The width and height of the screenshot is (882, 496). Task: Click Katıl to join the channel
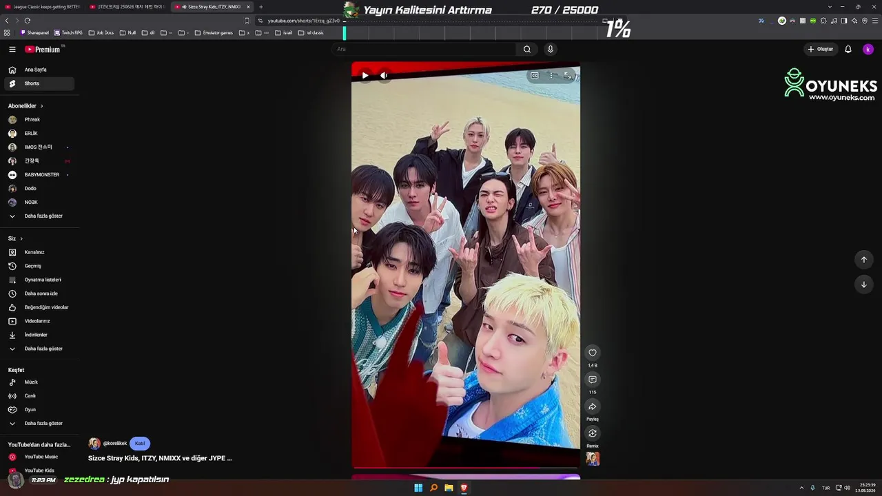140,444
